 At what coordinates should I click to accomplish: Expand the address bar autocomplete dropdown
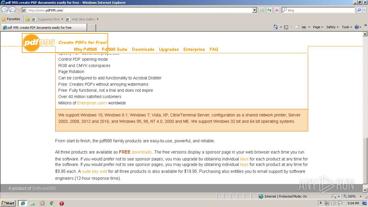254,10
